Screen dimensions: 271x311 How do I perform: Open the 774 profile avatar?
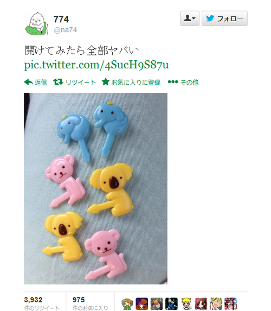(36, 23)
